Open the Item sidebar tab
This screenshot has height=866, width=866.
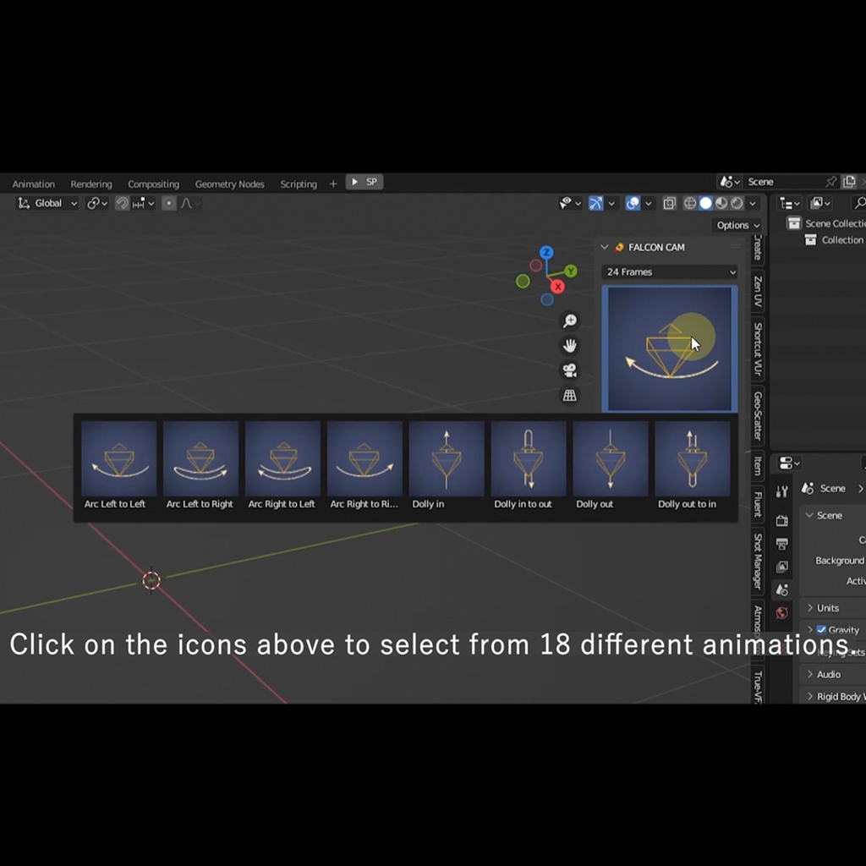click(x=758, y=466)
